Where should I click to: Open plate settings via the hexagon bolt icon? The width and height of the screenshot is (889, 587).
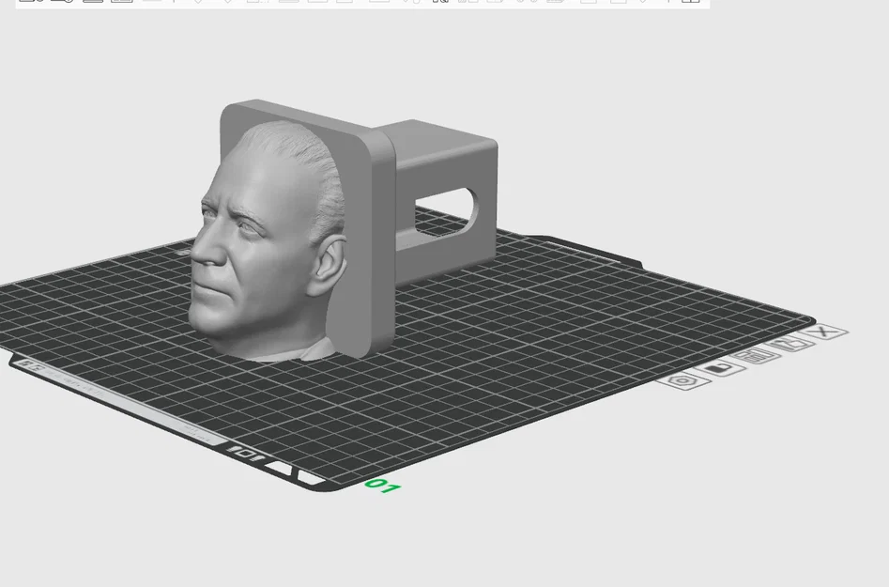point(683,381)
